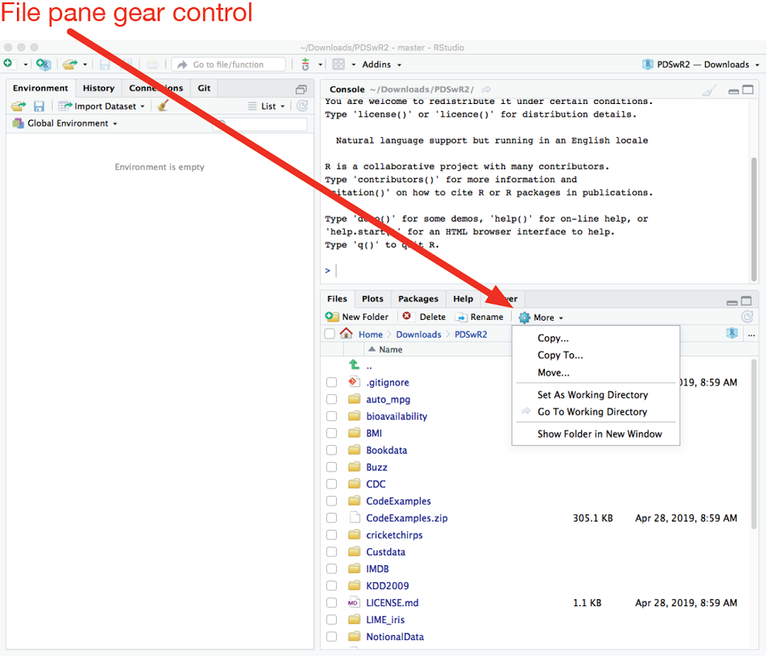Choose Set As Working Directory
The width and height of the screenshot is (768, 657).
[592, 395]
